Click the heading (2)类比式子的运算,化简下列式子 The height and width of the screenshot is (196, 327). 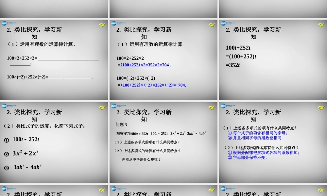click(44, 126)
